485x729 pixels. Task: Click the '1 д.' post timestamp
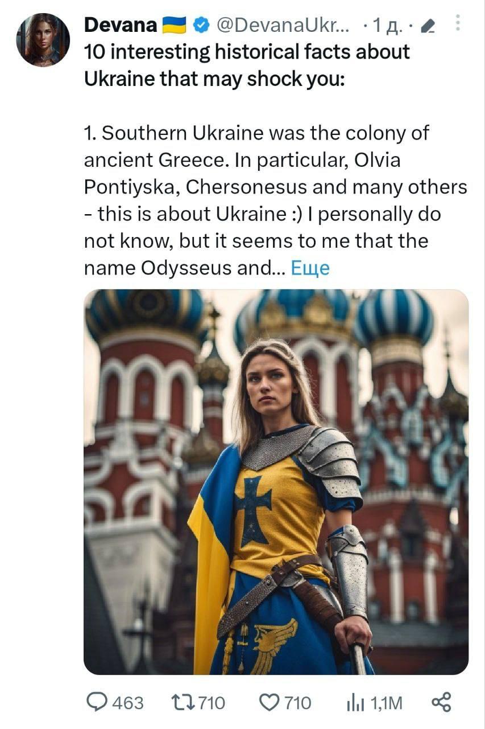click(385, 25)
